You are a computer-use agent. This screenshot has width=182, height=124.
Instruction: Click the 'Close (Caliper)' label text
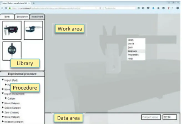pos(12,108)
